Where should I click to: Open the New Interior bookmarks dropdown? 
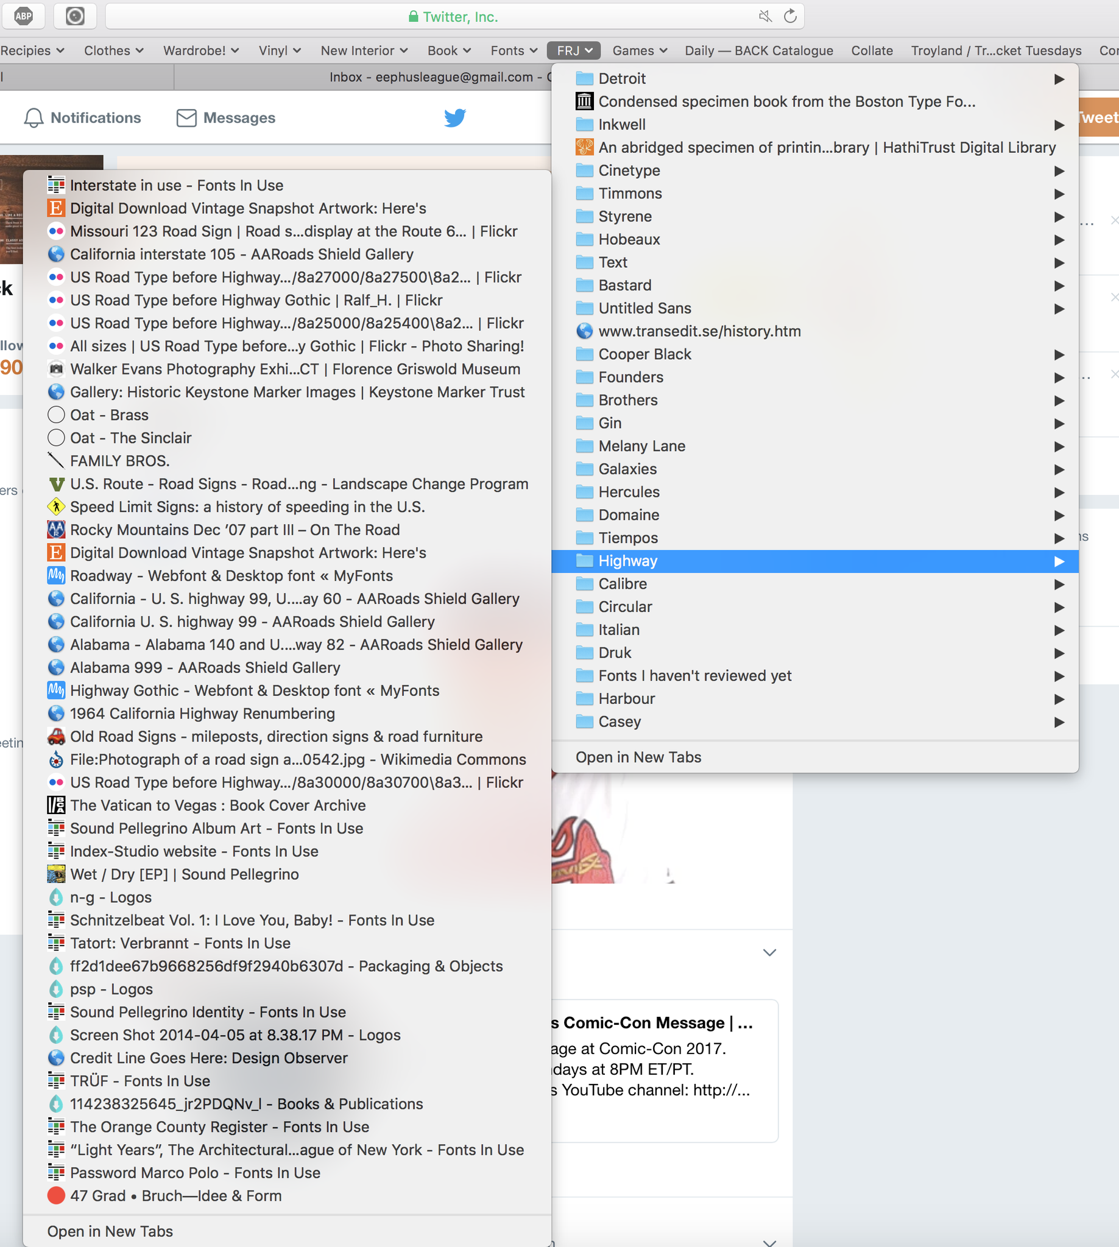click(x=364, y=51)
